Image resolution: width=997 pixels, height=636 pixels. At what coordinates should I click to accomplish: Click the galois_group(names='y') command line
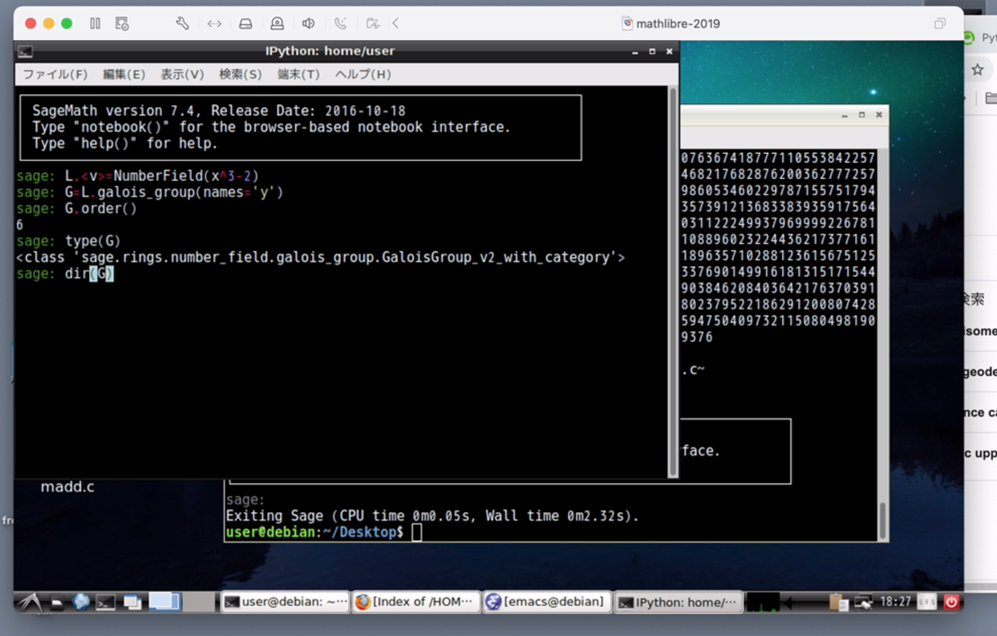pos(150,192)
